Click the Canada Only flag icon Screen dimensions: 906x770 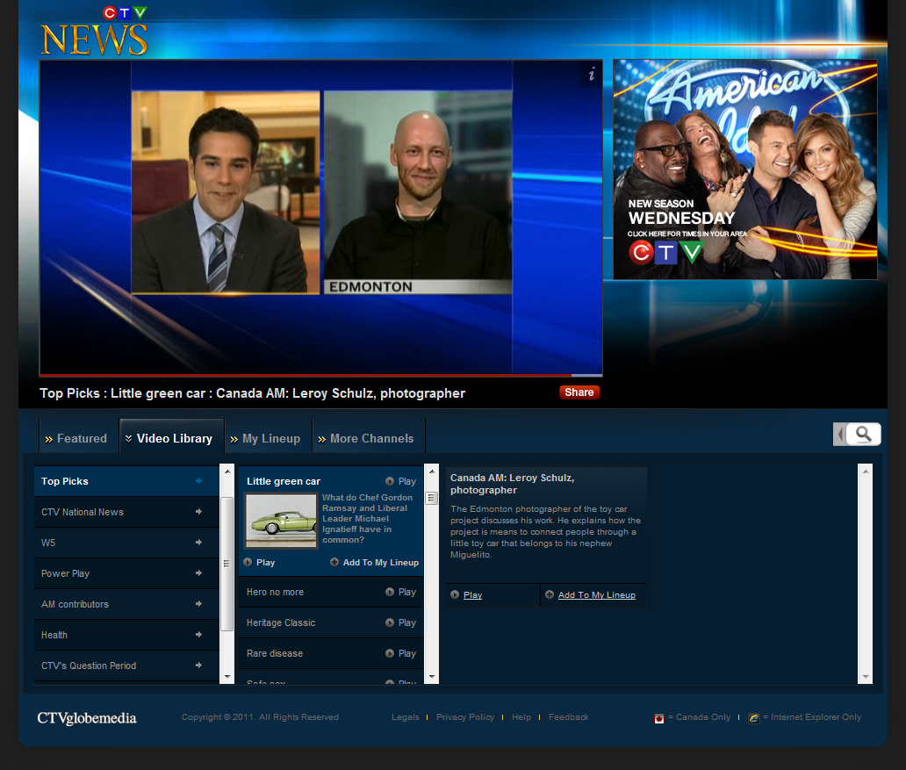click(x=659, y=718)
